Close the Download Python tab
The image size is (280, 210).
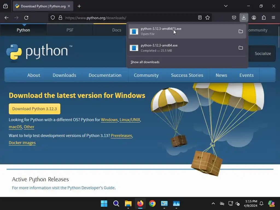coord(69,6)
